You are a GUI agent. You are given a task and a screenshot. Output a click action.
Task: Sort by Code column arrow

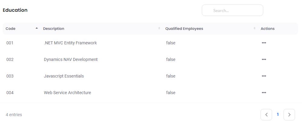coord(37,28)
